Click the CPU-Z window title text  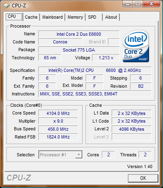(19, 6)
